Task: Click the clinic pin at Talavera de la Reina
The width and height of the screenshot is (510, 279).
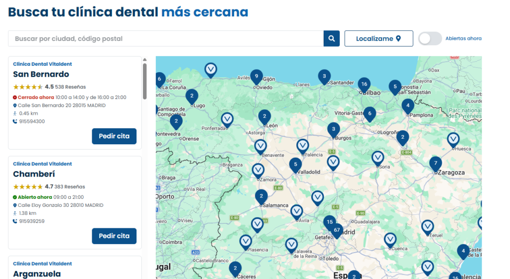Action: coord(291,246)
